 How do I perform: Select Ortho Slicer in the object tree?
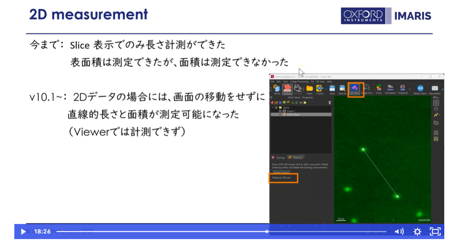294,114
